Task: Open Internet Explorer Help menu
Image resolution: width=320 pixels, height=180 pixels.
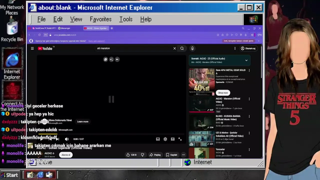Action: tap(146, 19)
